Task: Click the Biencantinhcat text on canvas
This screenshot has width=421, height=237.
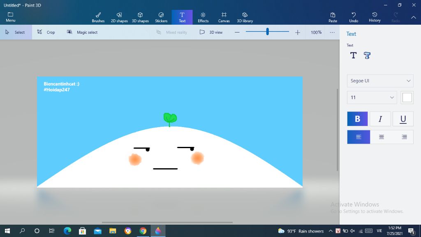Action: pos(62,84)
